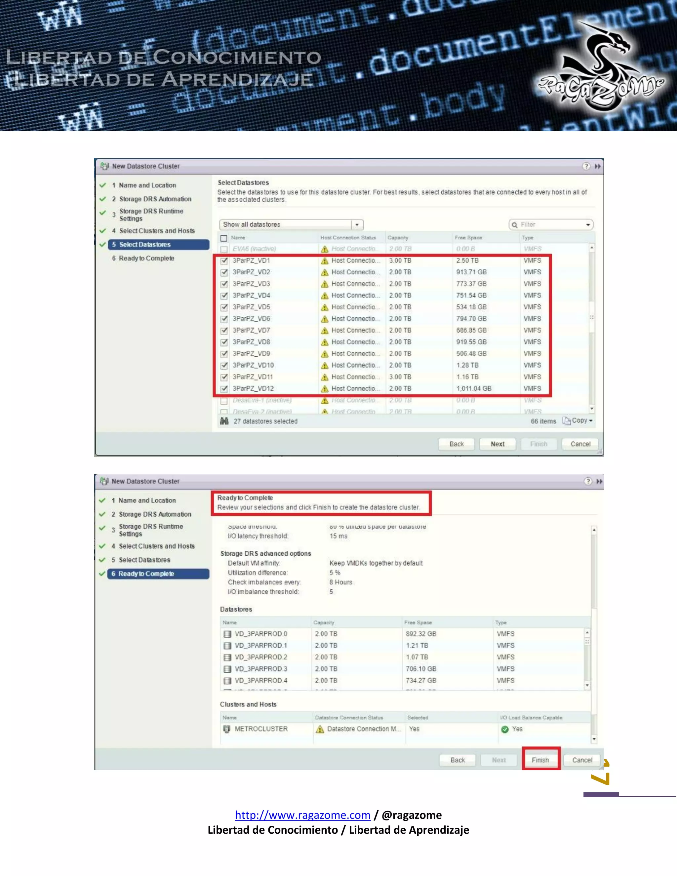The height and width of the screenshot is (876, 677).
Task: Toggle the 3ParPZ_VD12 datastore checkbox
Action: click(x=224, y=389)
